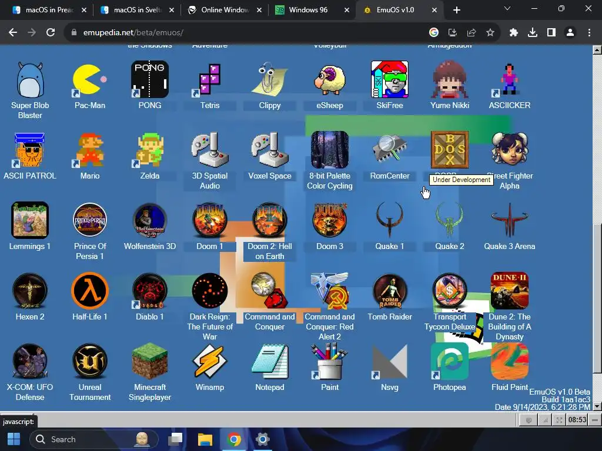Click the address bar URL field
This screenshot has width=602, height=451.
(x=246, y=33)
